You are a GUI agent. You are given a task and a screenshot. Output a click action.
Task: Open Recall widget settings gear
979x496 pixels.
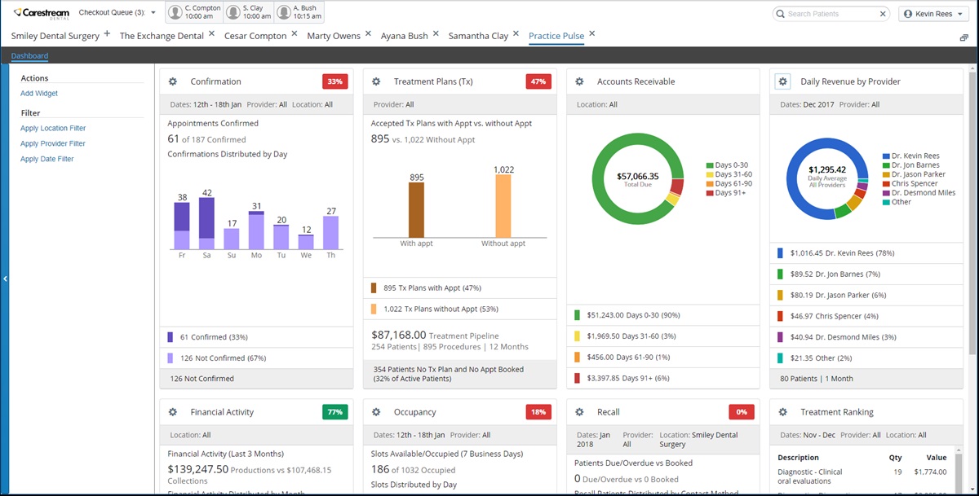(578, 412)
